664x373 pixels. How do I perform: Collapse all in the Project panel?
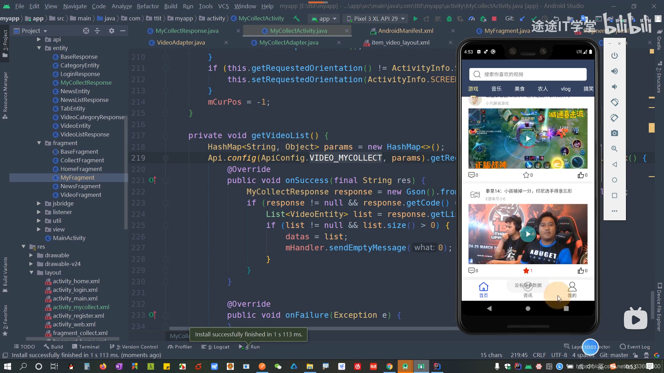pyautogui.click(x=97, y=31)
